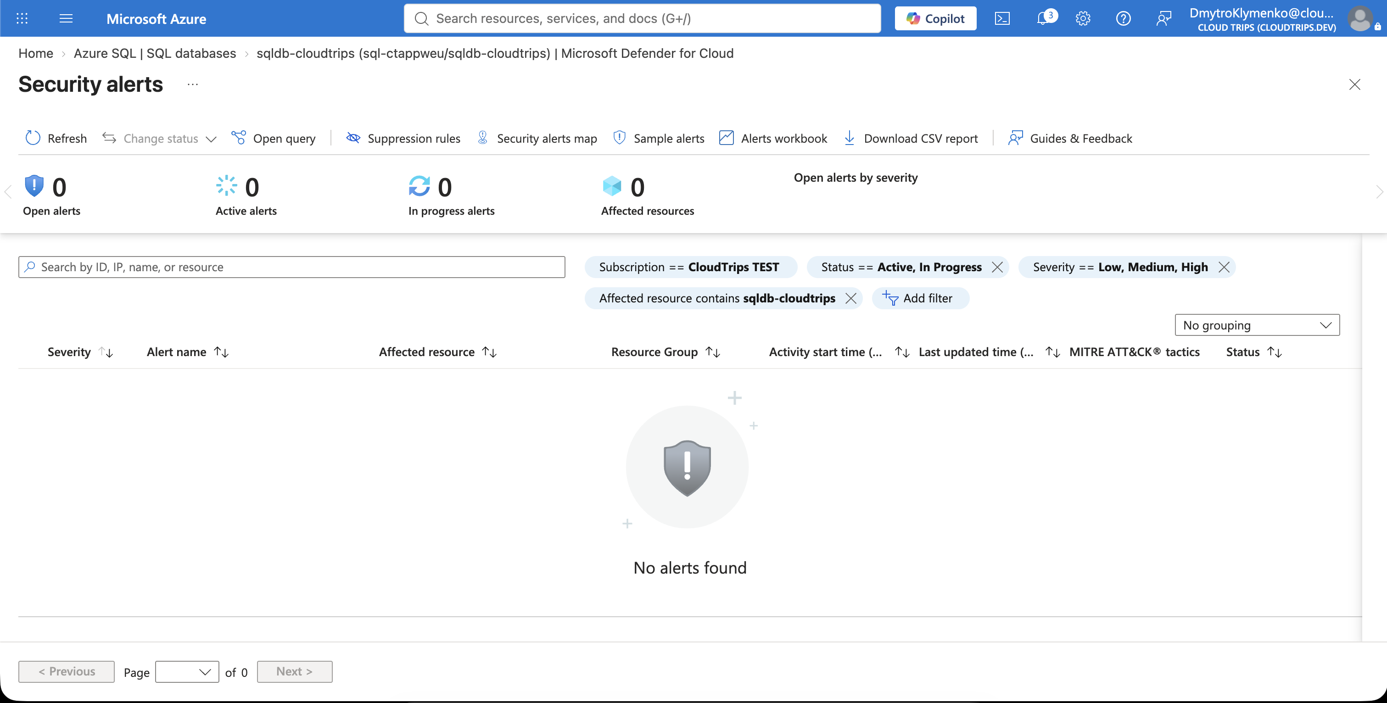This screenshot has height=703, width=1387.
Task: Sort by Severity column
Action: [x=80, y=352]
